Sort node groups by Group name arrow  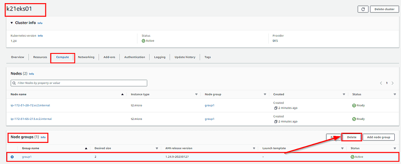coord(86,148)
